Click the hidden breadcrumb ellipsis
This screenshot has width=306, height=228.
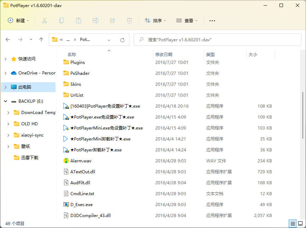[68, 40]
